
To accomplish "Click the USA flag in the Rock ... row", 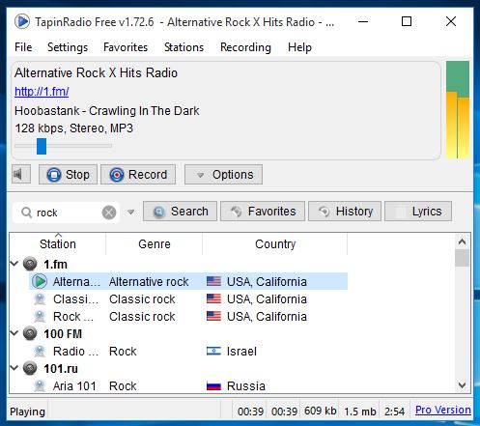I will tap(213, 317).
